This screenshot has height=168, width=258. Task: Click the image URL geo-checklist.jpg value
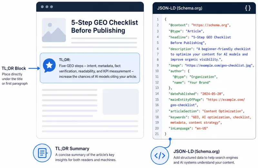[219, 65]
